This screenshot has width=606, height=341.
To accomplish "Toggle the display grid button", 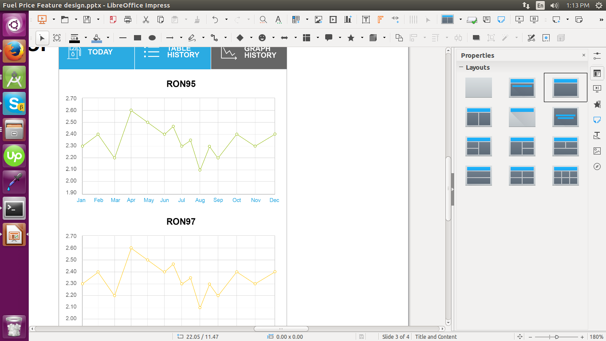I will click(x=413, y=20).
